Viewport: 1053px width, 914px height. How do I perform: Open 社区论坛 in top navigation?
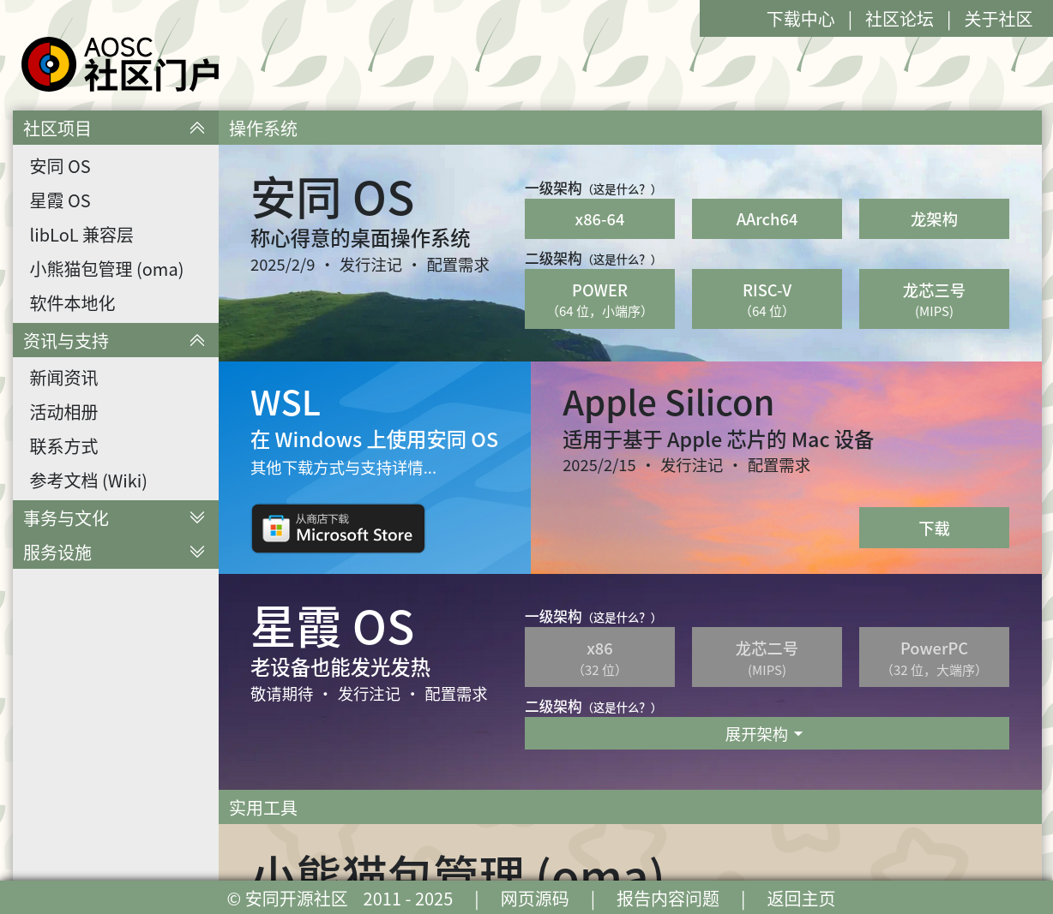coord(899,19)
